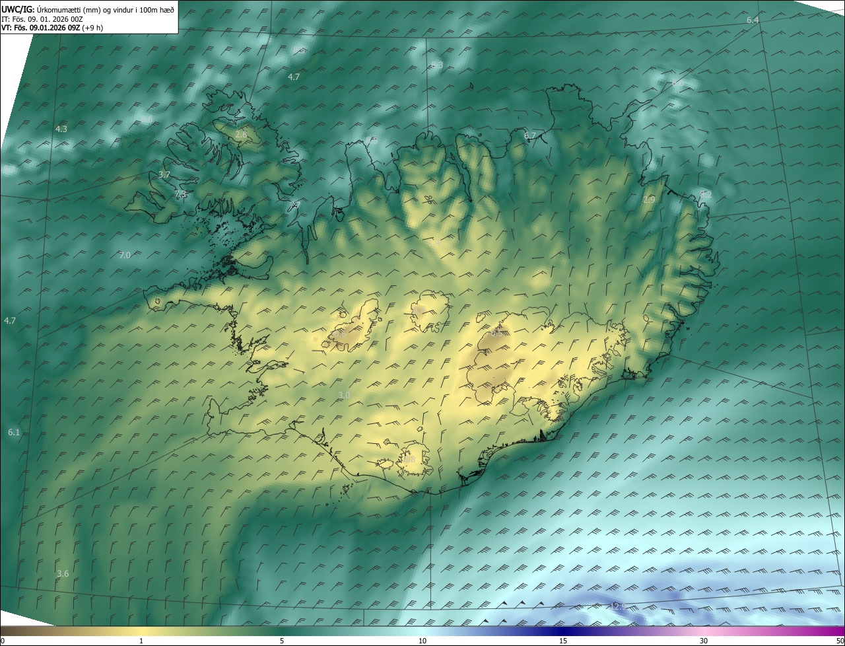845x646 pixels.
Task: Click the 12.9 value label on the map
Action: [618, 606]
